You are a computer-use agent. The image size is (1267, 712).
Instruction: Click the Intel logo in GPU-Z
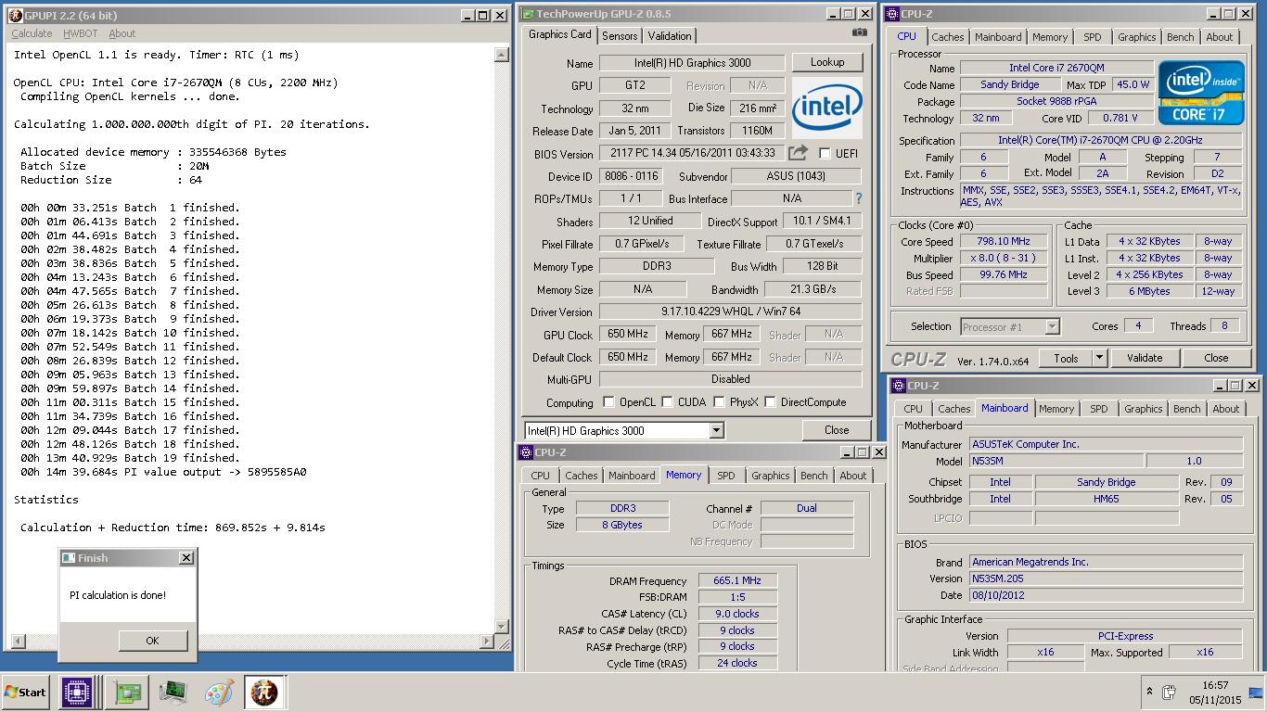tap(826, 108)
